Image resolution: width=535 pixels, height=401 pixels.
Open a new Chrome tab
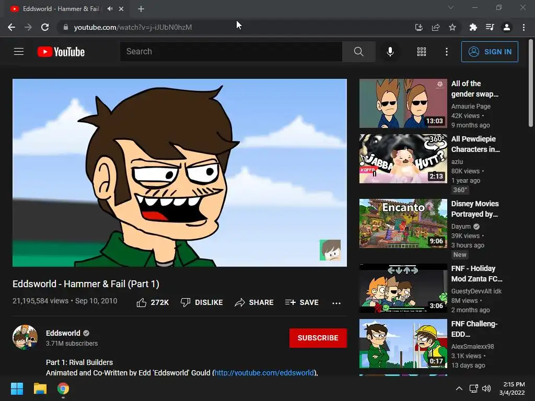pos(141,9)
